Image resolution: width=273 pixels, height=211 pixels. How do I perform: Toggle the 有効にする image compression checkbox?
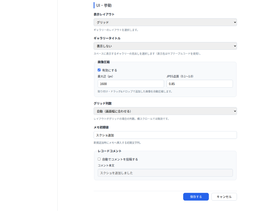click(99, 70)
